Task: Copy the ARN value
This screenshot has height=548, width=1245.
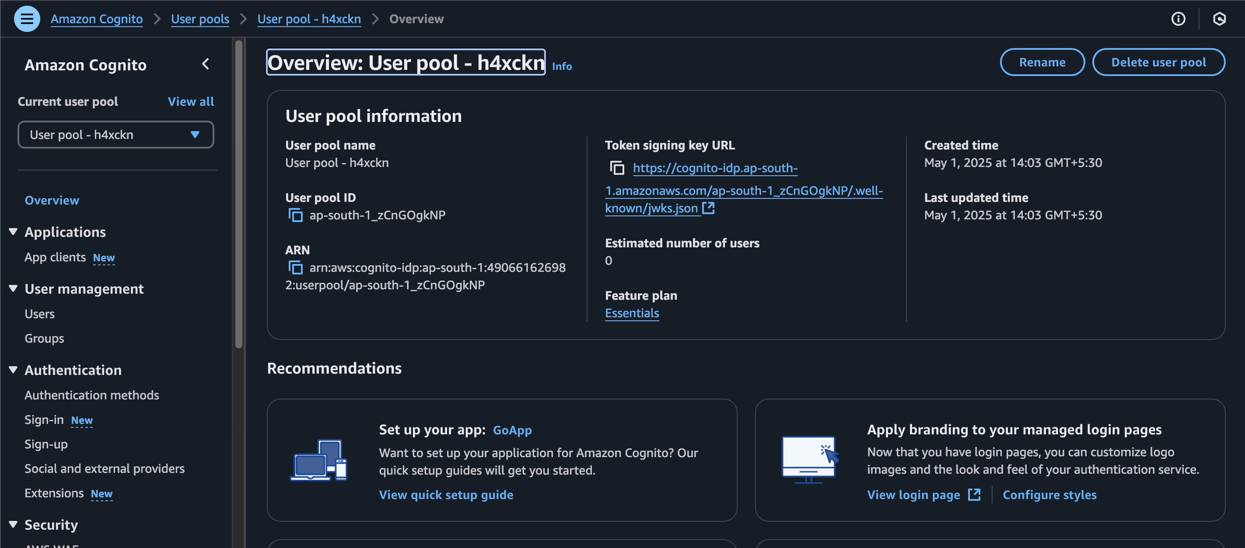Action: (295, 267)
